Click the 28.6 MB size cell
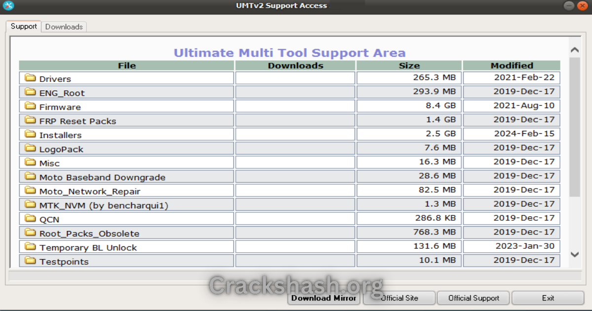Image resolution: width=592 pixels, height=311 pixels. (409, 176)
